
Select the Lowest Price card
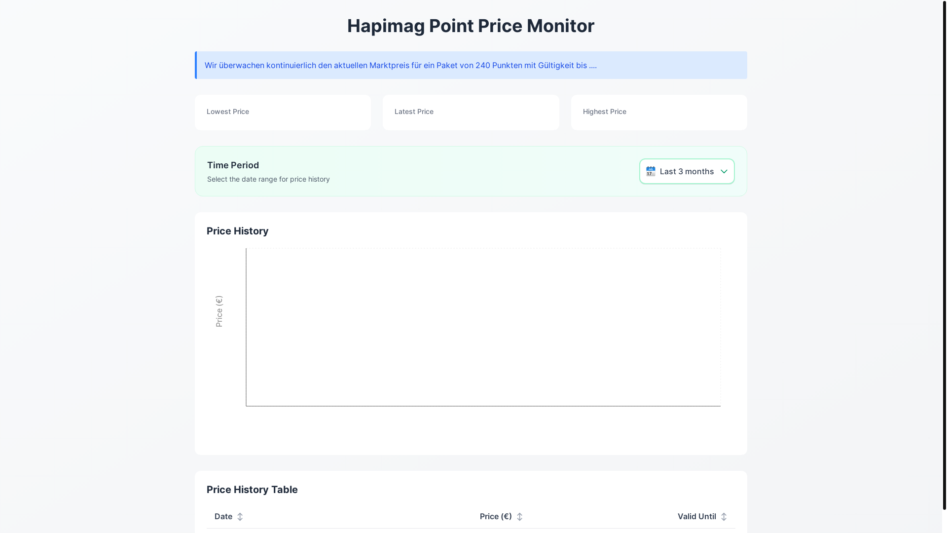(283, 113)
